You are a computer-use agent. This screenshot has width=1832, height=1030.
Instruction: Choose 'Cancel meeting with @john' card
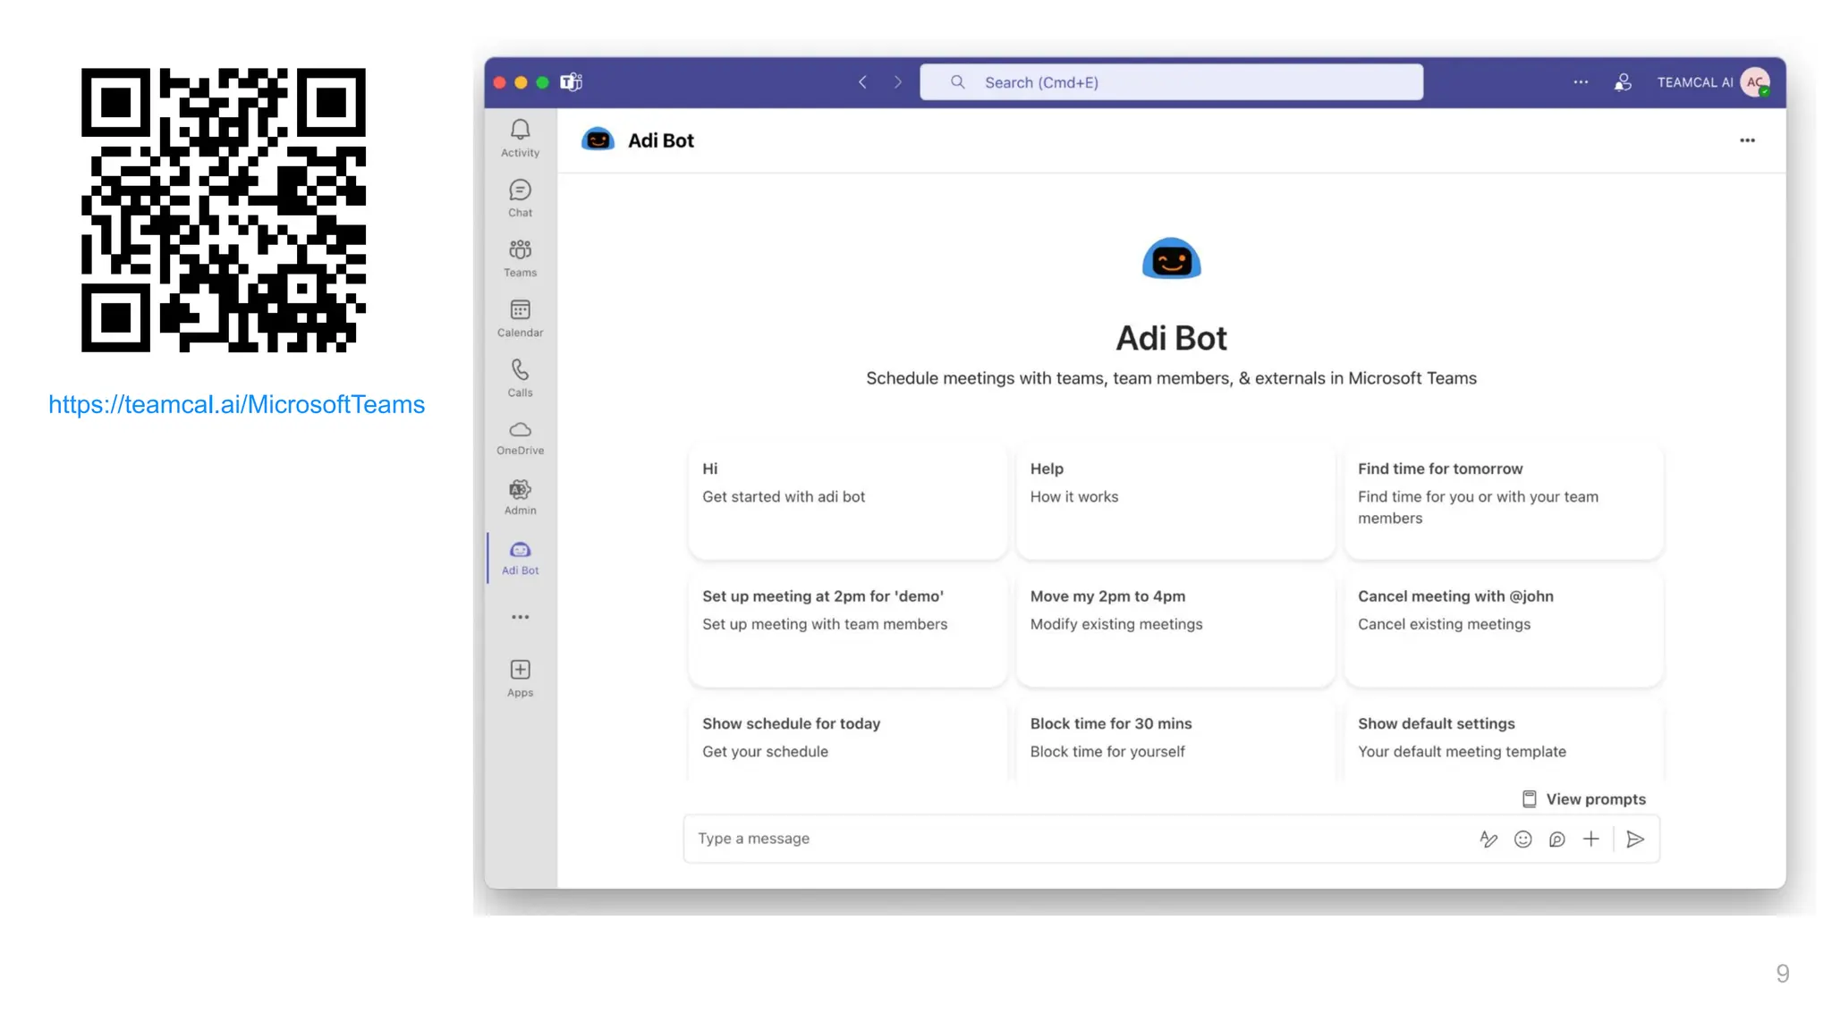tap(1503, 629)
